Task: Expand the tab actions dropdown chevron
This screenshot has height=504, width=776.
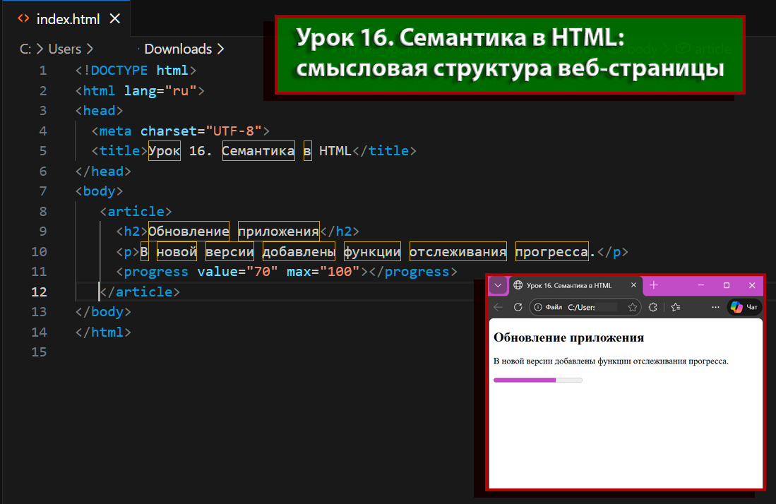Action: coord(498,285)
